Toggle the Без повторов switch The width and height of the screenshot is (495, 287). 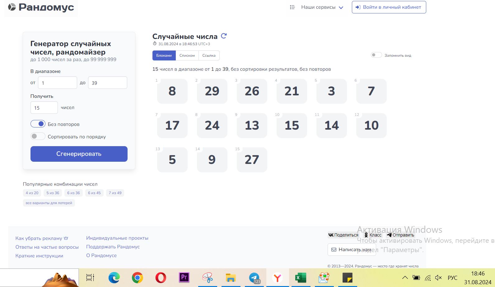[38, 124]
